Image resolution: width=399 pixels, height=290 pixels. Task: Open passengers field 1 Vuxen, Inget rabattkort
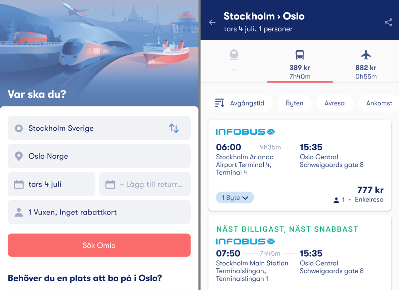(x=99, y=212)
